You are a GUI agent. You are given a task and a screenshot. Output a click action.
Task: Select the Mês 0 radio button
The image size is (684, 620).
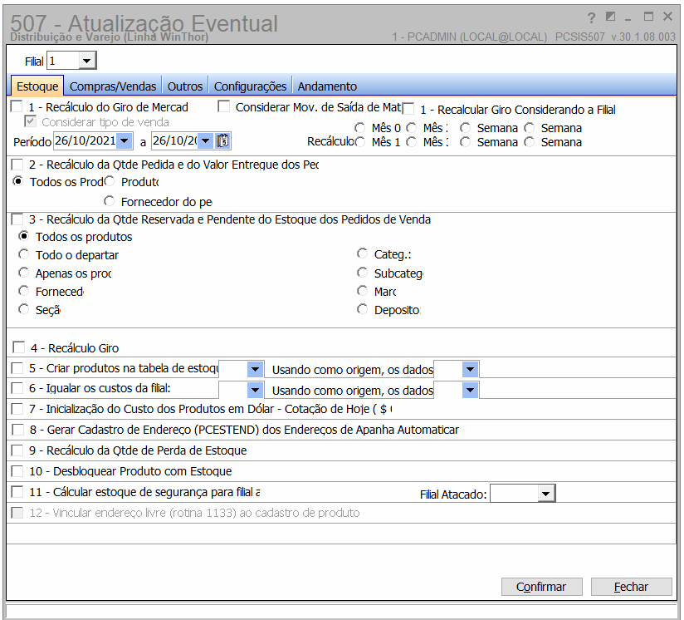(x=360, y=128)
